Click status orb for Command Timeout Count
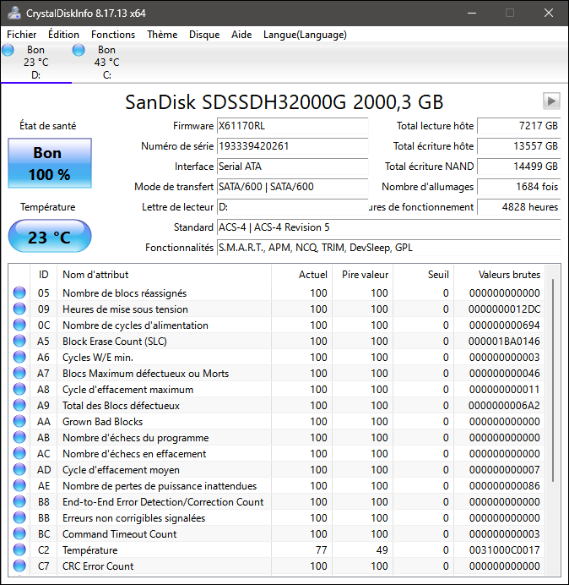The image size is (569, 585). (x=19, y=534)
